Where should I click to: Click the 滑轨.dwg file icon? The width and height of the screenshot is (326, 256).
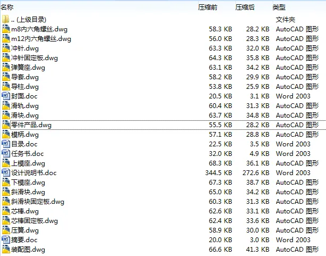click(x=6, y=105)
